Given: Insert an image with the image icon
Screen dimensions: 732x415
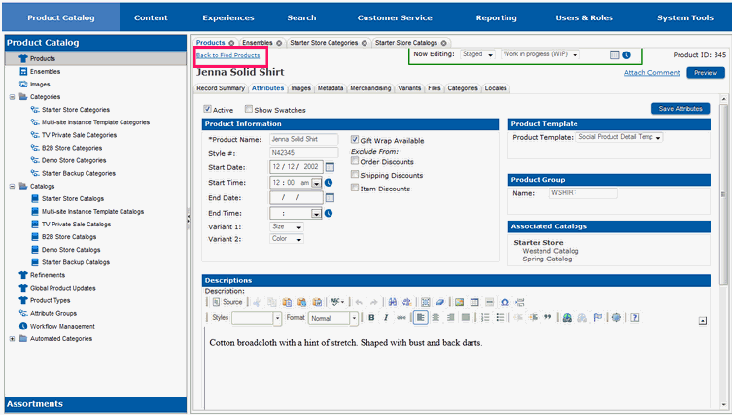Looking at the screenshot, I should (460, 302).
